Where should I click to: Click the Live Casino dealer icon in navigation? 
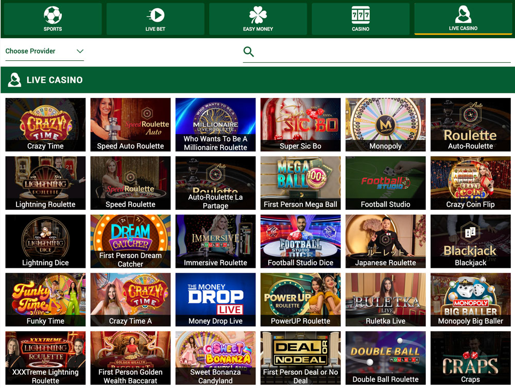(x=463, y=14)
